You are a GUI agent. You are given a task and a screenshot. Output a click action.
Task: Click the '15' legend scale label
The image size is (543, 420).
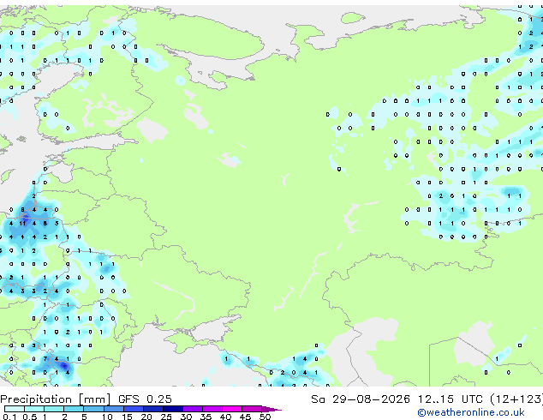click(x=127, y=417)
